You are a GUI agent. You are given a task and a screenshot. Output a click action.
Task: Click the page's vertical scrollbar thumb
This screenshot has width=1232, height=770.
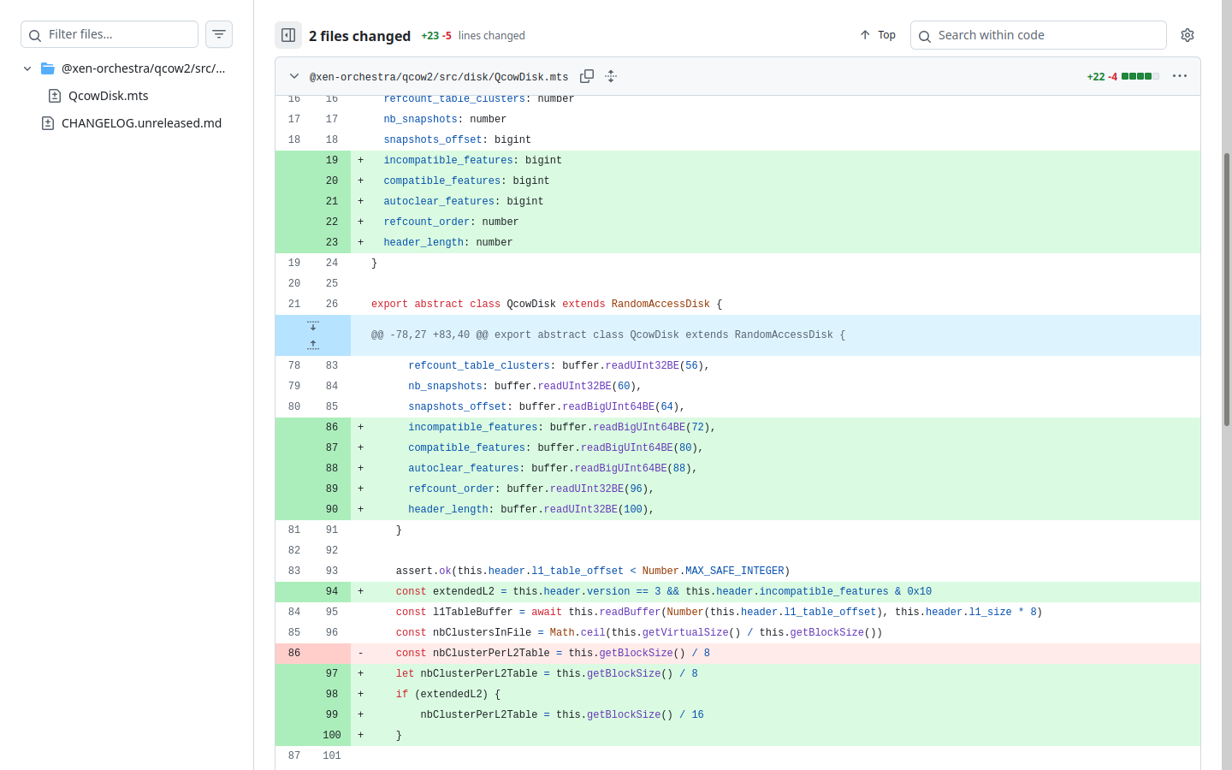click(1227, 291)
